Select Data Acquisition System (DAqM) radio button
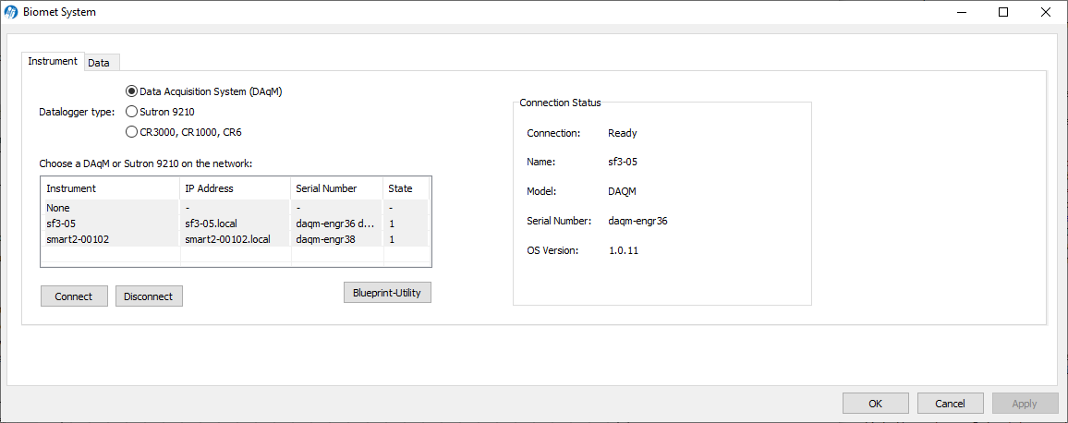This screenshot has height=423, width=1068. pyautogui.click(x=131, y=91)
